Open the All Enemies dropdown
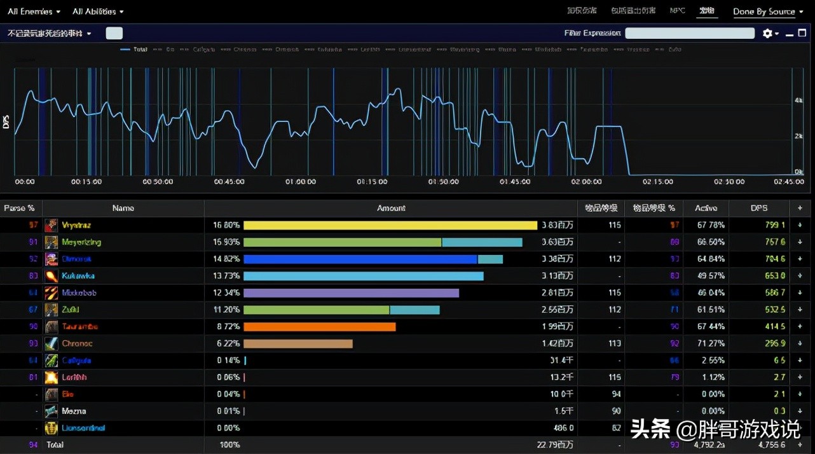 coord(34,11)
